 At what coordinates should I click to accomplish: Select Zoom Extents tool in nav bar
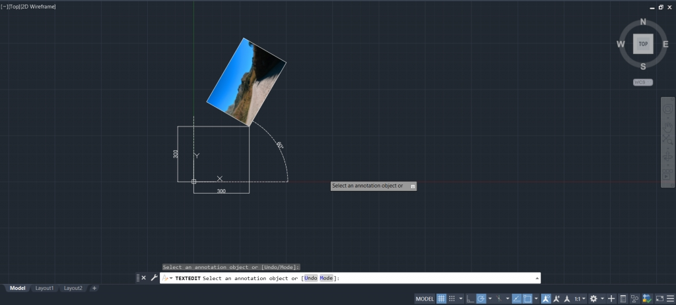coord(667,140)
